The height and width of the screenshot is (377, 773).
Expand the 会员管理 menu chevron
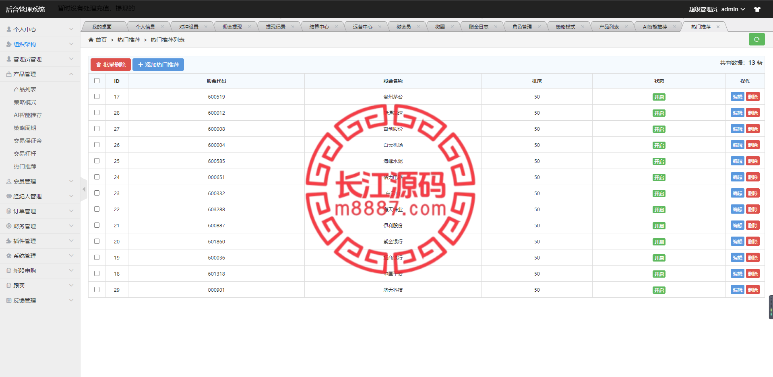pyautogui.click(x=71, y=181)
